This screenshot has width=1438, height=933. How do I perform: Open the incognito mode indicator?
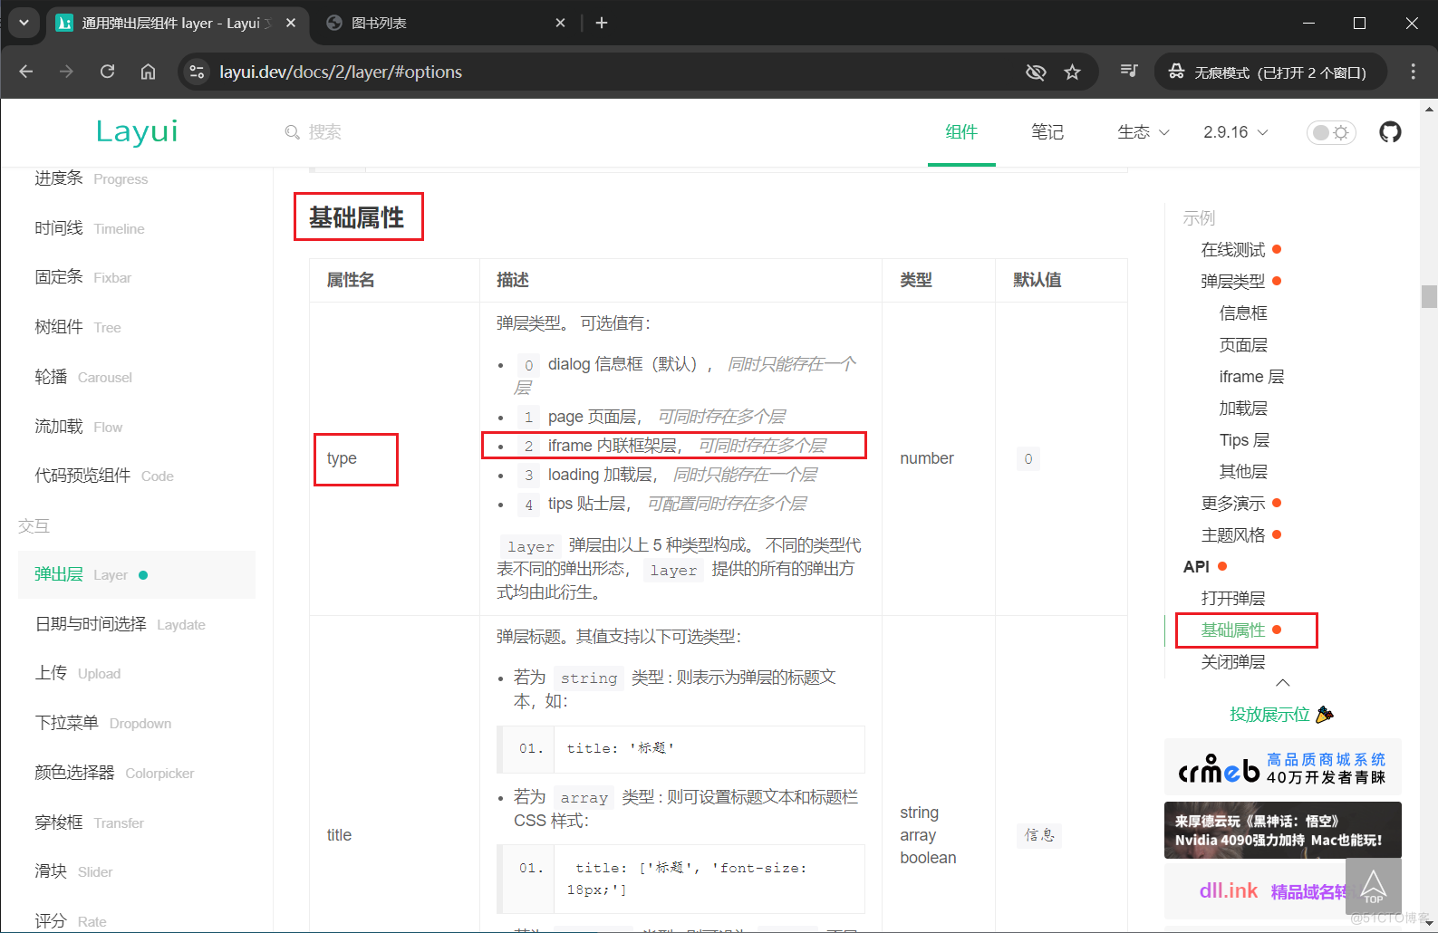[x=1270, y=72]
